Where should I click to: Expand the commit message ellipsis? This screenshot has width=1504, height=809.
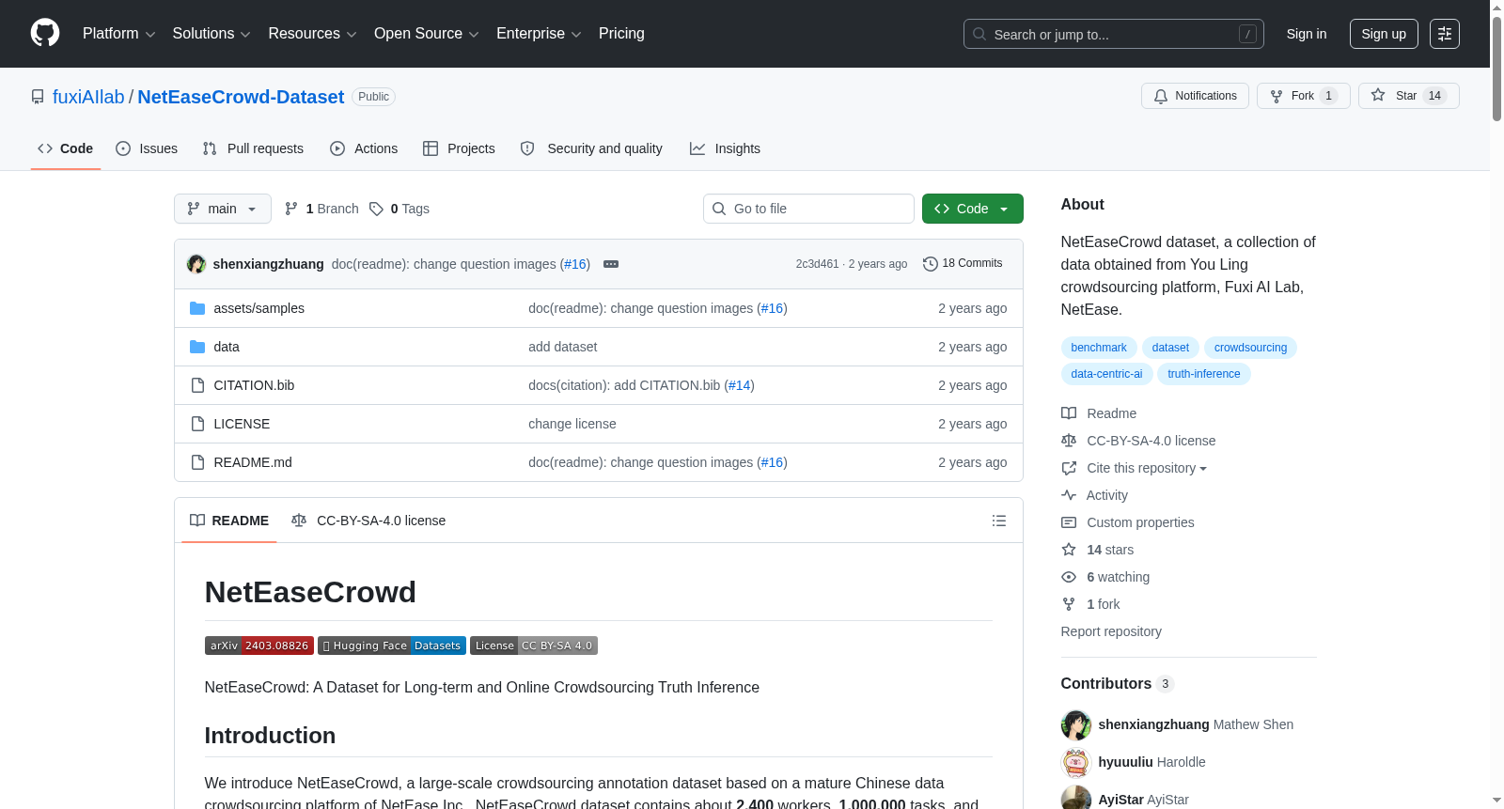click(x=611, y=264)
